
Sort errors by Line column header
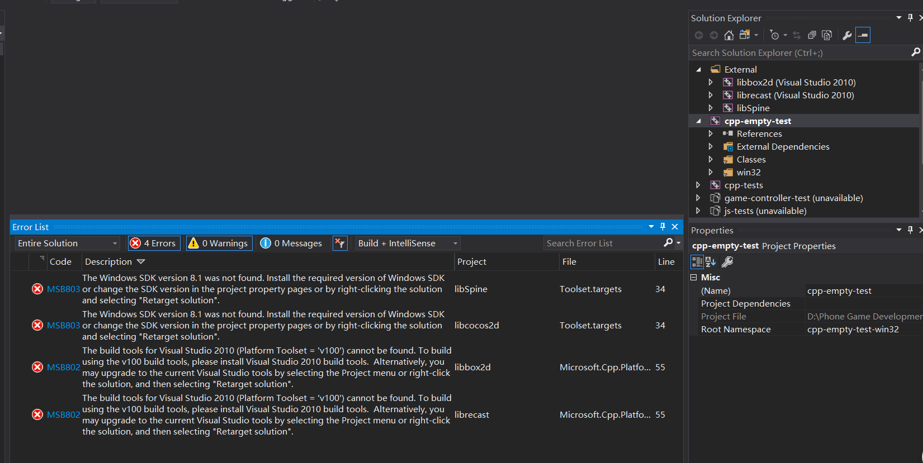click(x=666, y=261)
